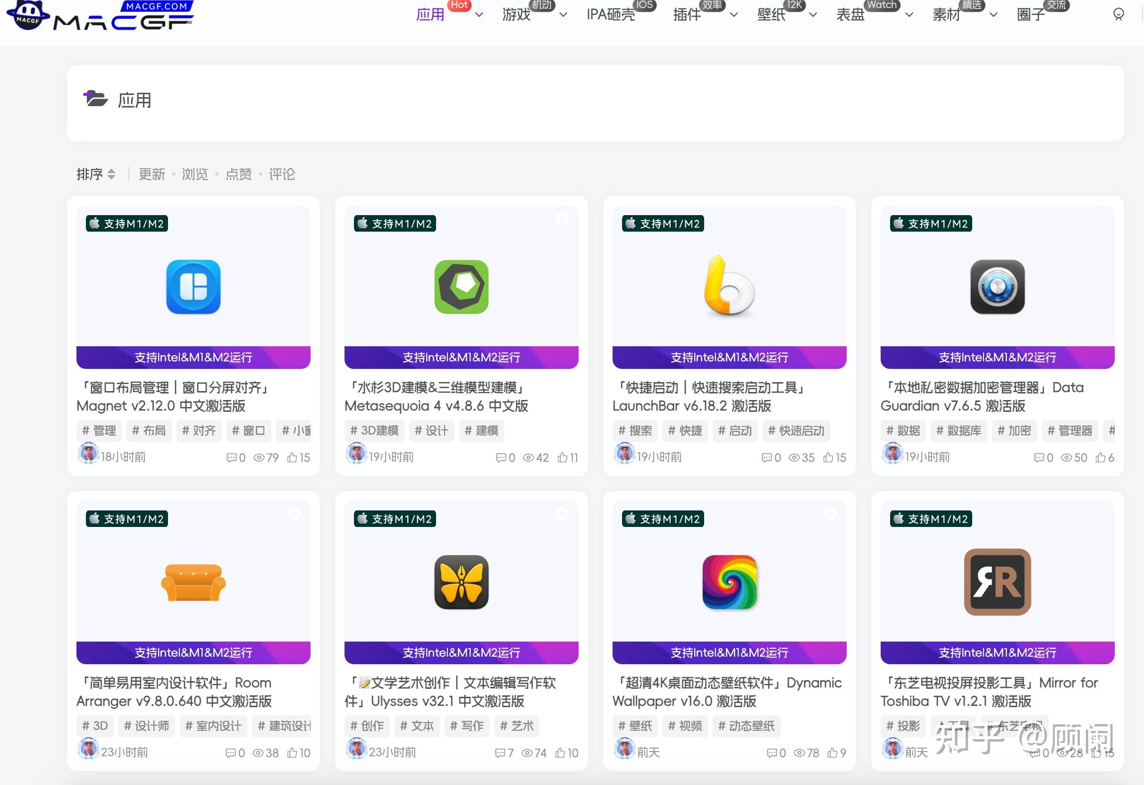Click the # 数据库 tag
This screenshot has height=785, width=1144.
[x=959, y=431]
